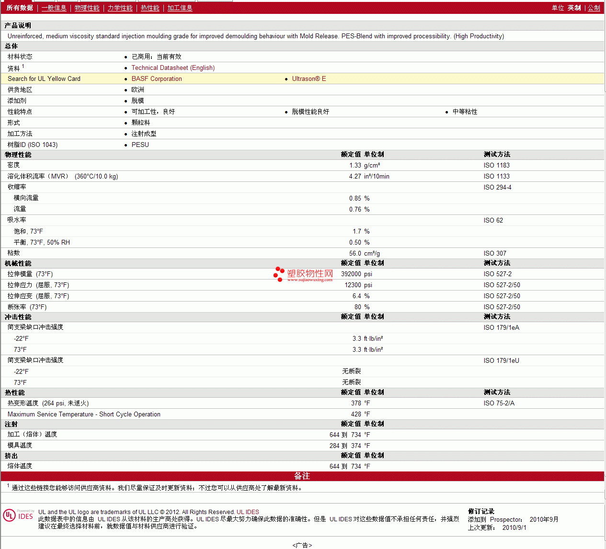Screen dimensions: 606x549
Task: Open the 物理性能 tab in the top navigation
Action: point(87,8)
